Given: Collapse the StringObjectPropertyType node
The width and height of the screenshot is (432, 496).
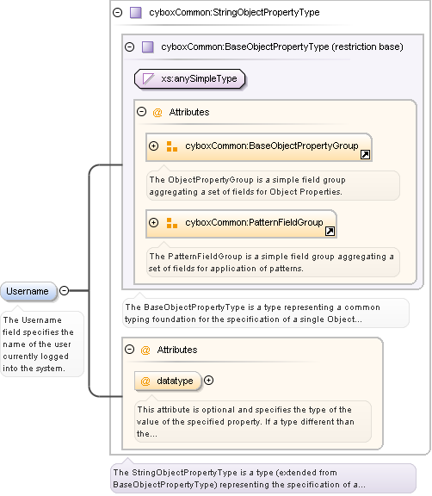Looking at the screenshot, I should [x=118, y=13].
